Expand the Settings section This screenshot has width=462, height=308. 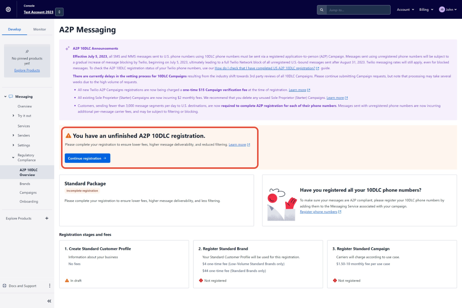[13, 145]
